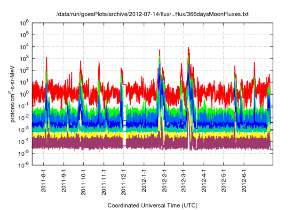Click the tallest red peak in March 2012

[x=188, y=48]
